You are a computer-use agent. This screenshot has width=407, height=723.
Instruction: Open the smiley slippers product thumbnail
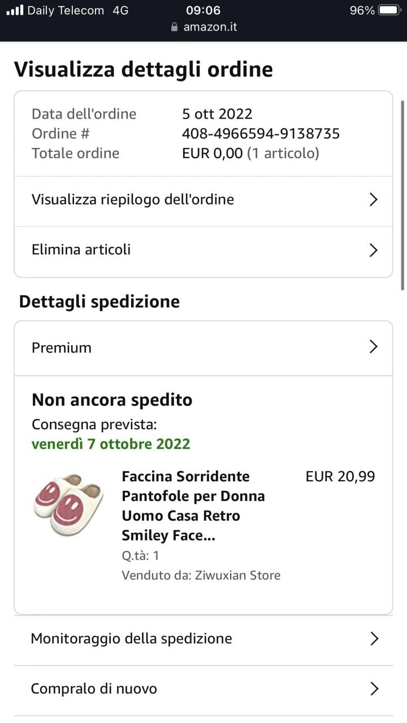point(68,504)
